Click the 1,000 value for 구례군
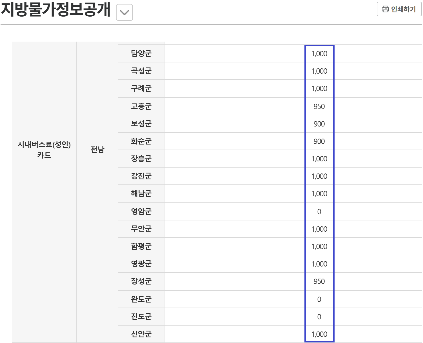Screen dimensions: 423x343 [319, 89]
